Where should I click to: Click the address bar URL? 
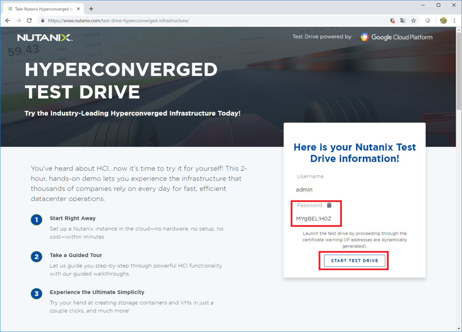click(x=118, y=21)
